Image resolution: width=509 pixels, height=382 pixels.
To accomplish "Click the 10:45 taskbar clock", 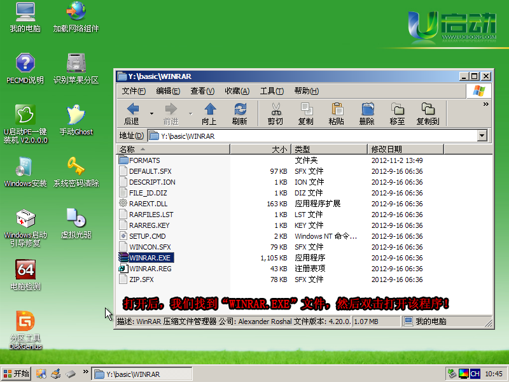I will pos(494,374).
